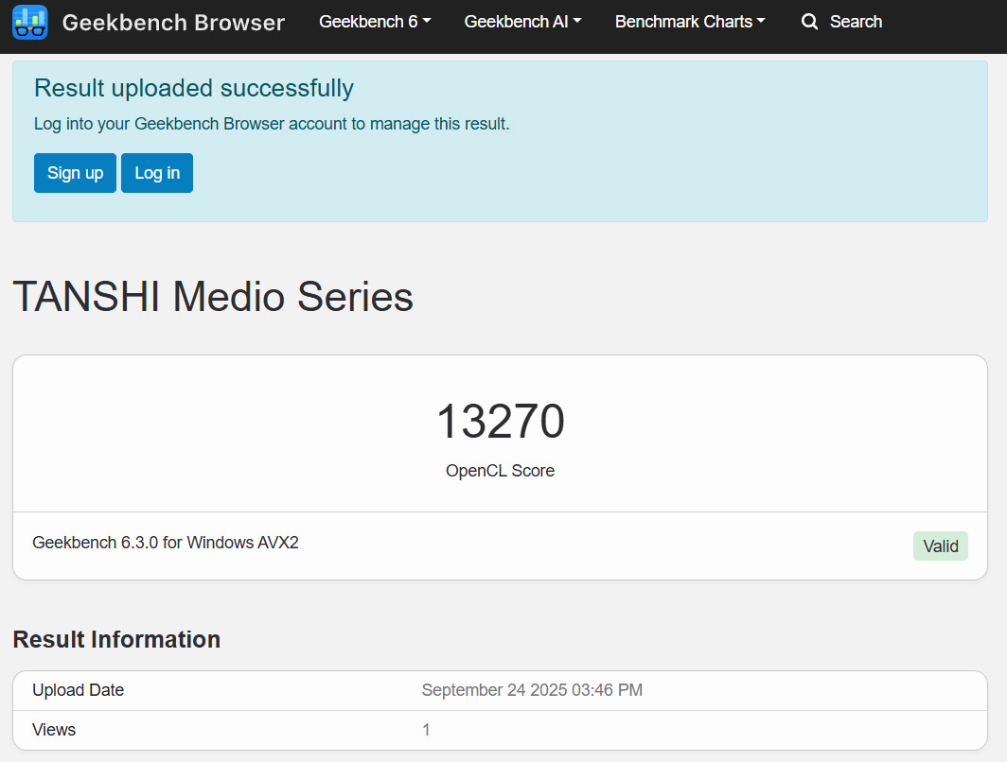The width and height of the screenshot is (1007, 762).
Task: Click the September 24 2025 upload timestamp
Action: tap(532, 690)
